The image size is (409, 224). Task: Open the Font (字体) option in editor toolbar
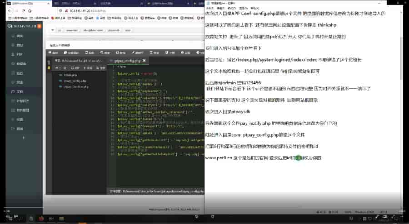click(x=155, y=53)
